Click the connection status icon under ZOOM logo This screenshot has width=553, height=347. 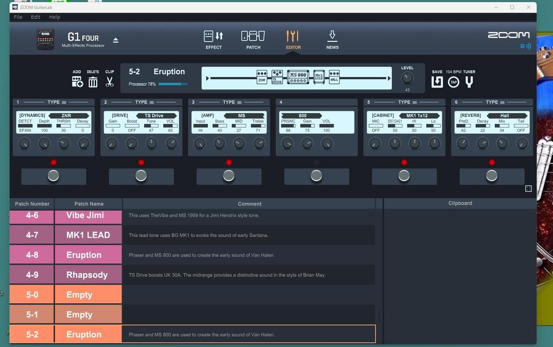525,46
